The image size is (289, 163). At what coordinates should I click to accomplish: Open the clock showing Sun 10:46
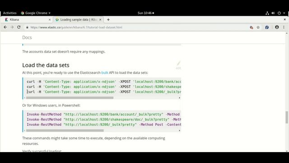(145, 13)
